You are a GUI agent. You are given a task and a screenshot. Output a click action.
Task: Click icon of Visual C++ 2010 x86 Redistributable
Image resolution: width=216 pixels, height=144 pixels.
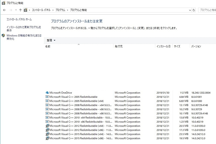[x=47, y=122]
